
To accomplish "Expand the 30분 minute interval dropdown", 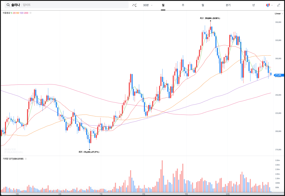I will click(x=148, y=5).
